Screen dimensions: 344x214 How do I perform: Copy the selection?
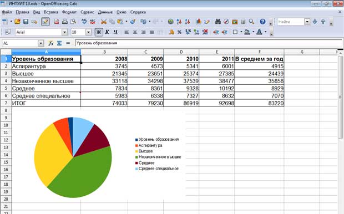(x=112, y=22)
